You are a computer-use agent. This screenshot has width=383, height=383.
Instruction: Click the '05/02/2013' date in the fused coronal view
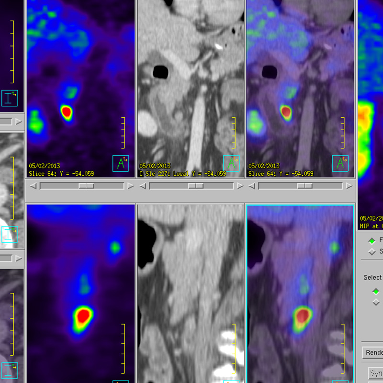[x=264, y=166]
